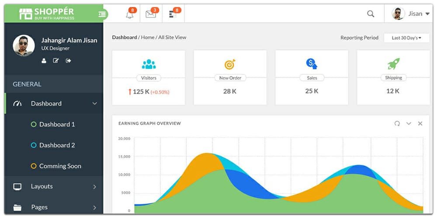
Task: Select the Dashboard sidebar menu label
Action: 46,103
